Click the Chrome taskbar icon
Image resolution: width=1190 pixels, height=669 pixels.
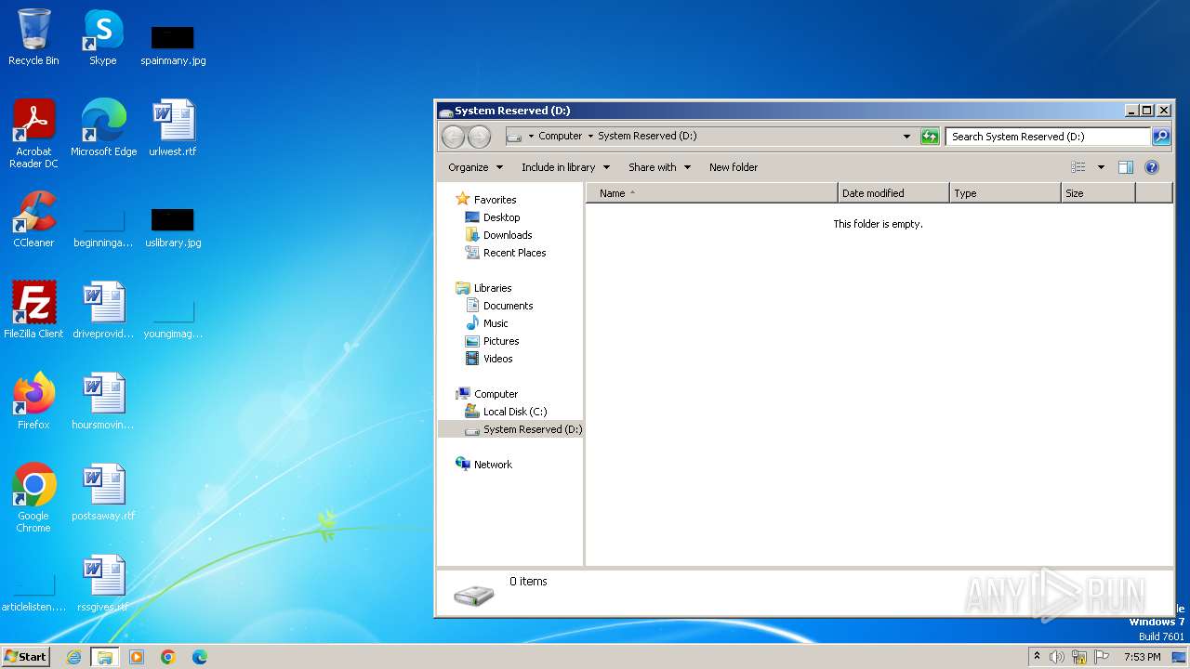[x=168, y=657]
